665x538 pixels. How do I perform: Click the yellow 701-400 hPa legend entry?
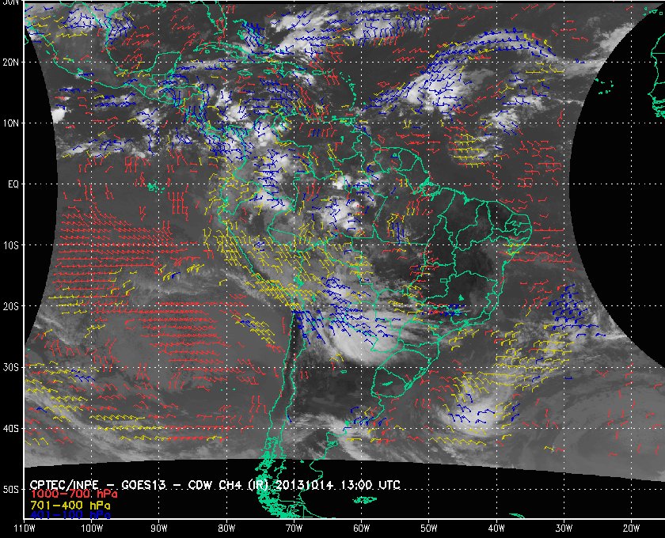70,506
